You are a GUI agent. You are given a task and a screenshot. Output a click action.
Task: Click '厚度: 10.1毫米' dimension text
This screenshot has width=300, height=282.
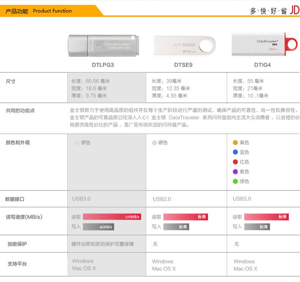tap(251, 96)
